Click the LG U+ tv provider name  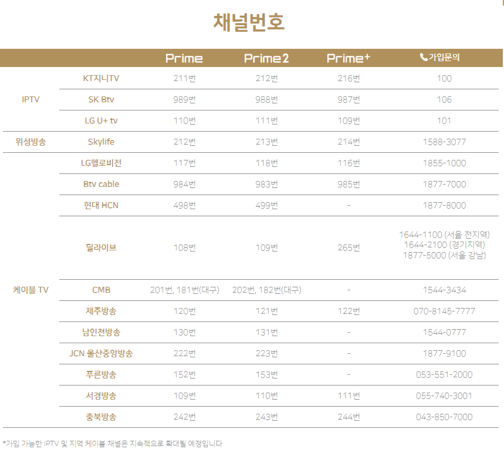point(101,120)
